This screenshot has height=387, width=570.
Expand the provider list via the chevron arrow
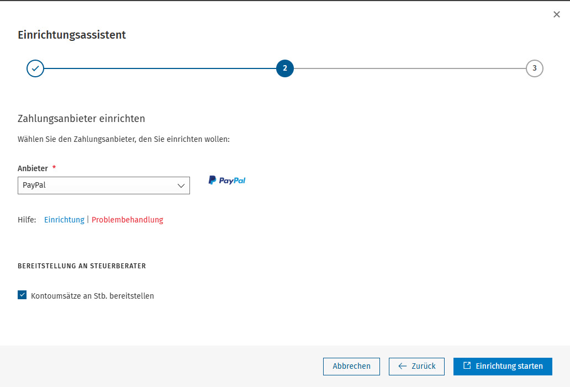[181, 185]
